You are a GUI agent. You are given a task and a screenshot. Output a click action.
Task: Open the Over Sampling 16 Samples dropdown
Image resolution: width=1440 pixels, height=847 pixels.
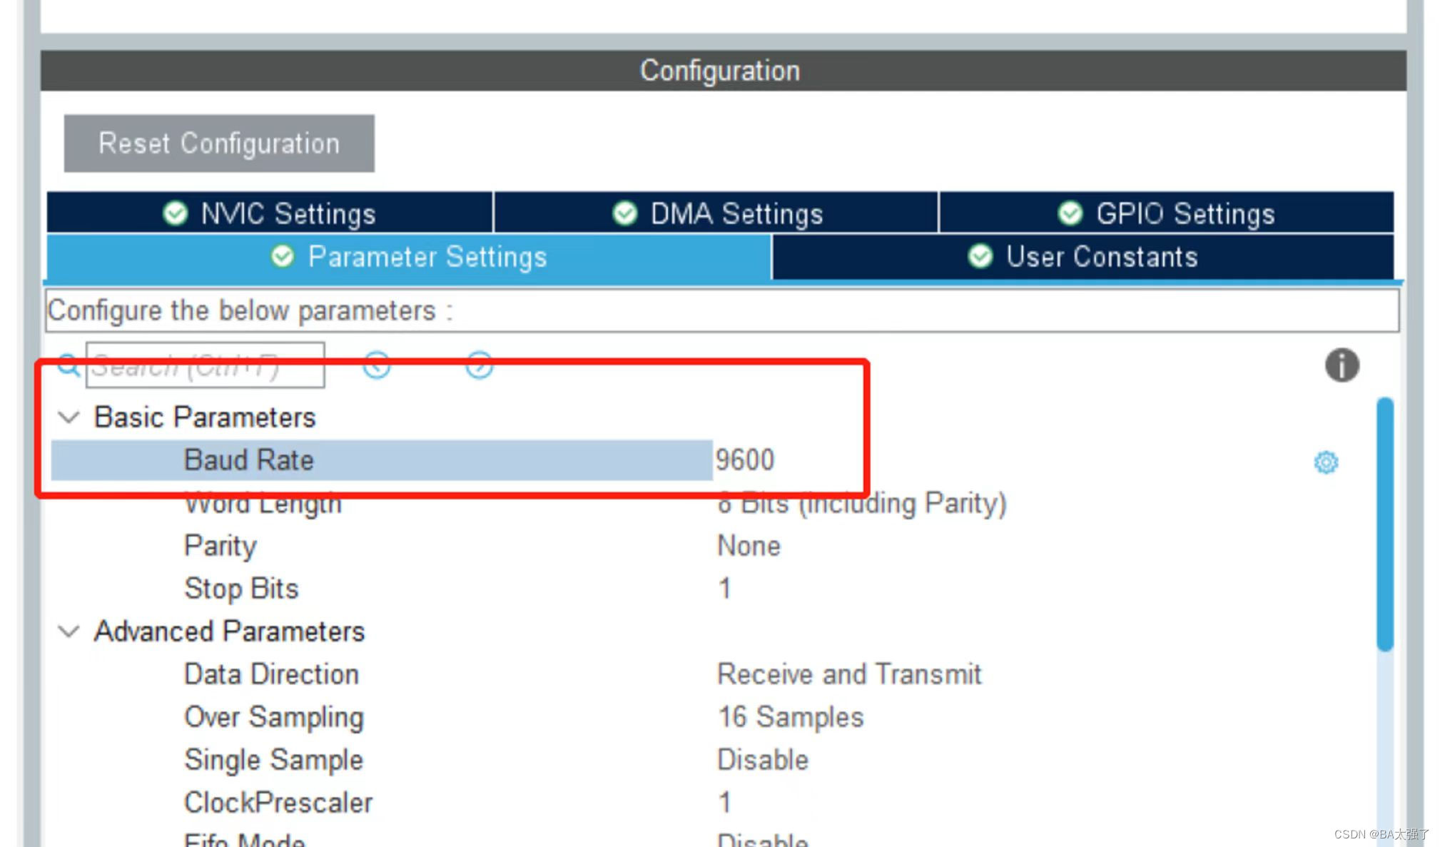point(790,717)
